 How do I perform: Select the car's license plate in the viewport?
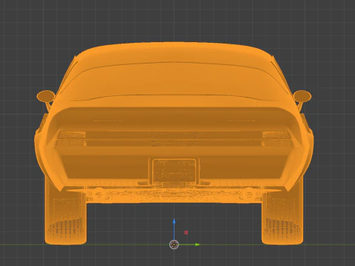click(174, 170)
